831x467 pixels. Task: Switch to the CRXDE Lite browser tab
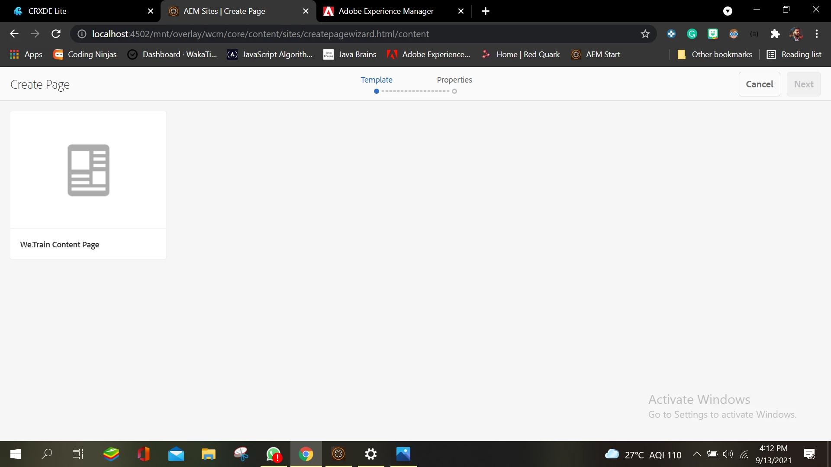[48, 11]
